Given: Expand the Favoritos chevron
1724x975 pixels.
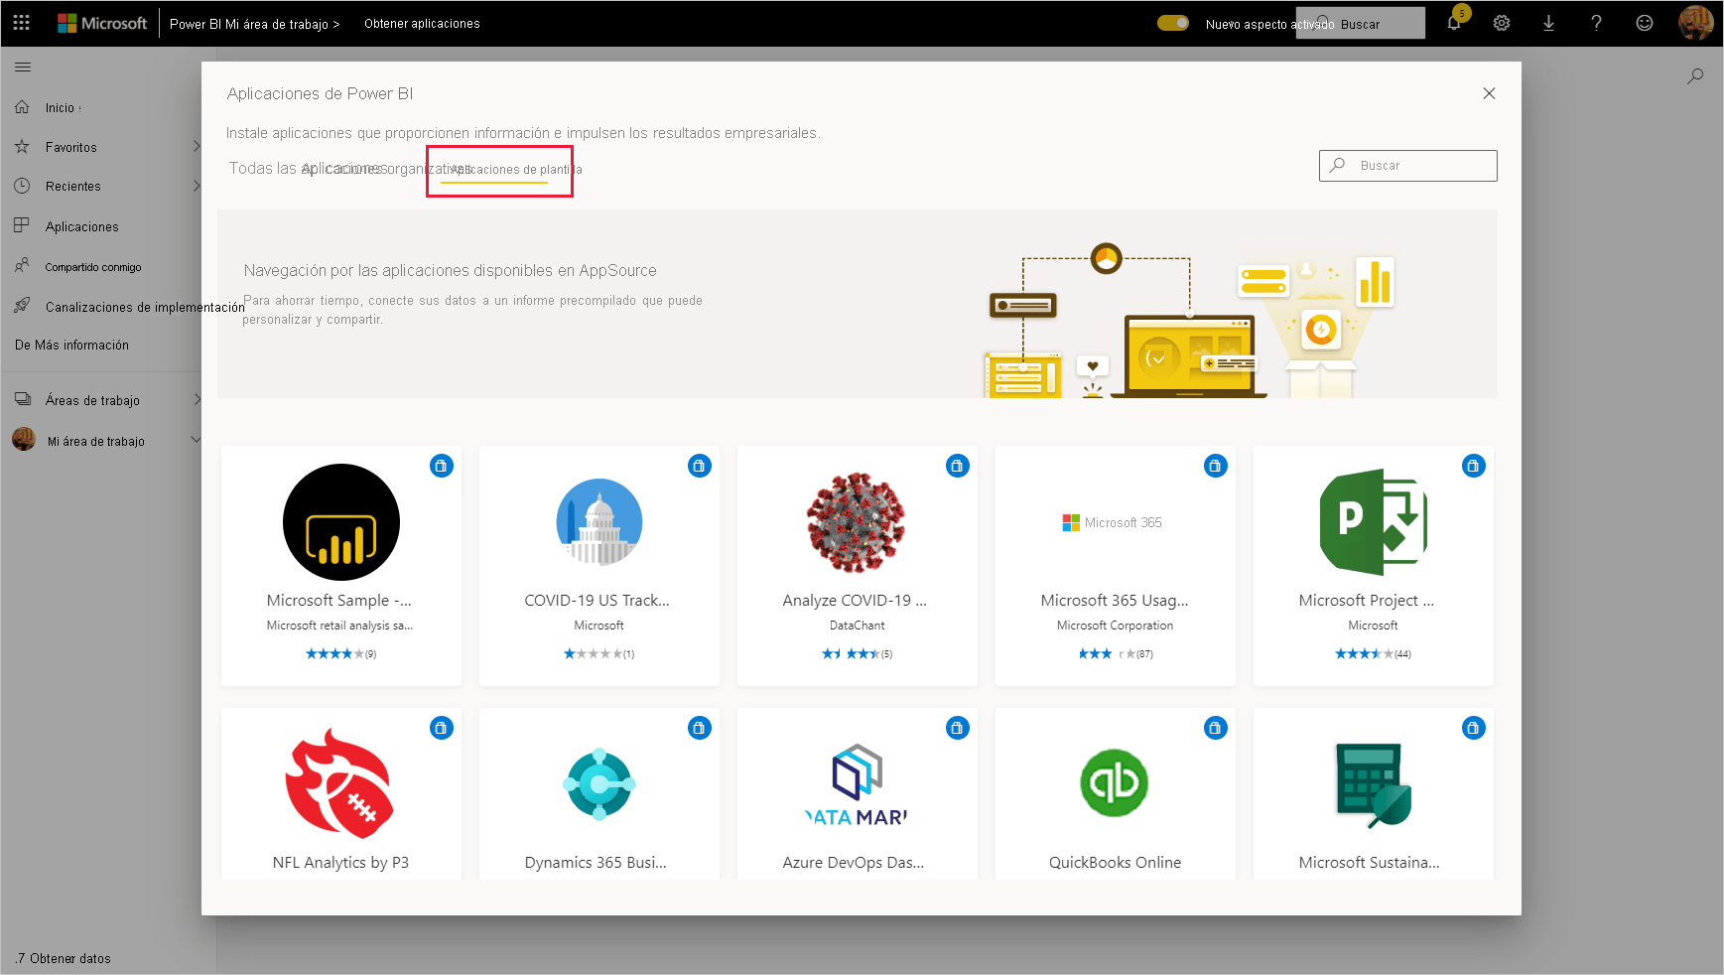Looking at the screenshot, I should pyautogui.click(x=197, y=146).
